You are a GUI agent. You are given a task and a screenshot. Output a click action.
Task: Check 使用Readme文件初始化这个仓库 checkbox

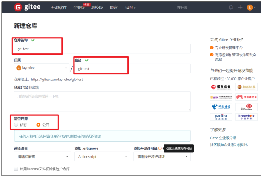pos(16,169)
